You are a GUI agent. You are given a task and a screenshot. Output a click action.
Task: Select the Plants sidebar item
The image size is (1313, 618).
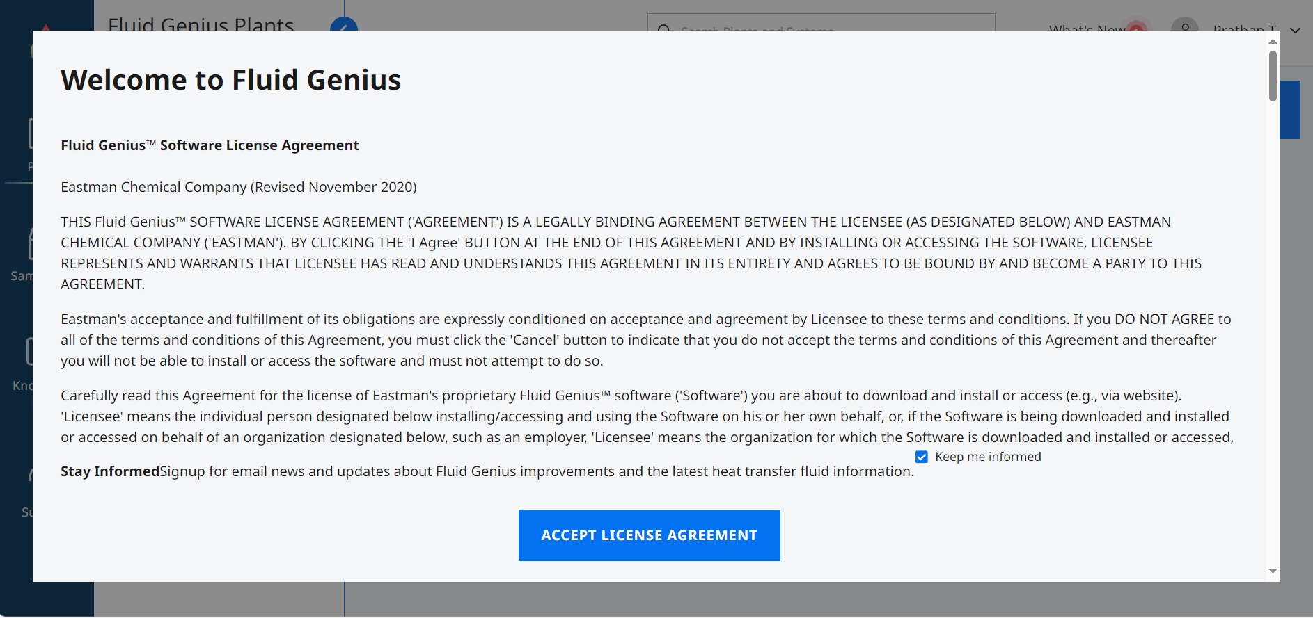(x=29, y=165)
